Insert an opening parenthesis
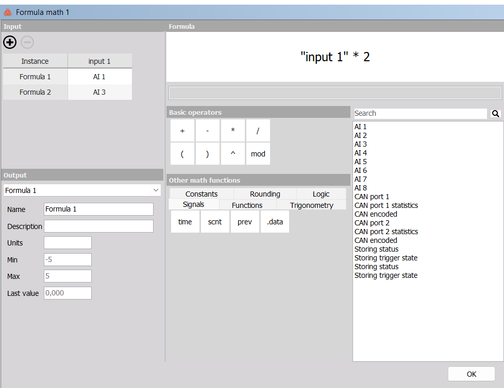 (182, 154)
